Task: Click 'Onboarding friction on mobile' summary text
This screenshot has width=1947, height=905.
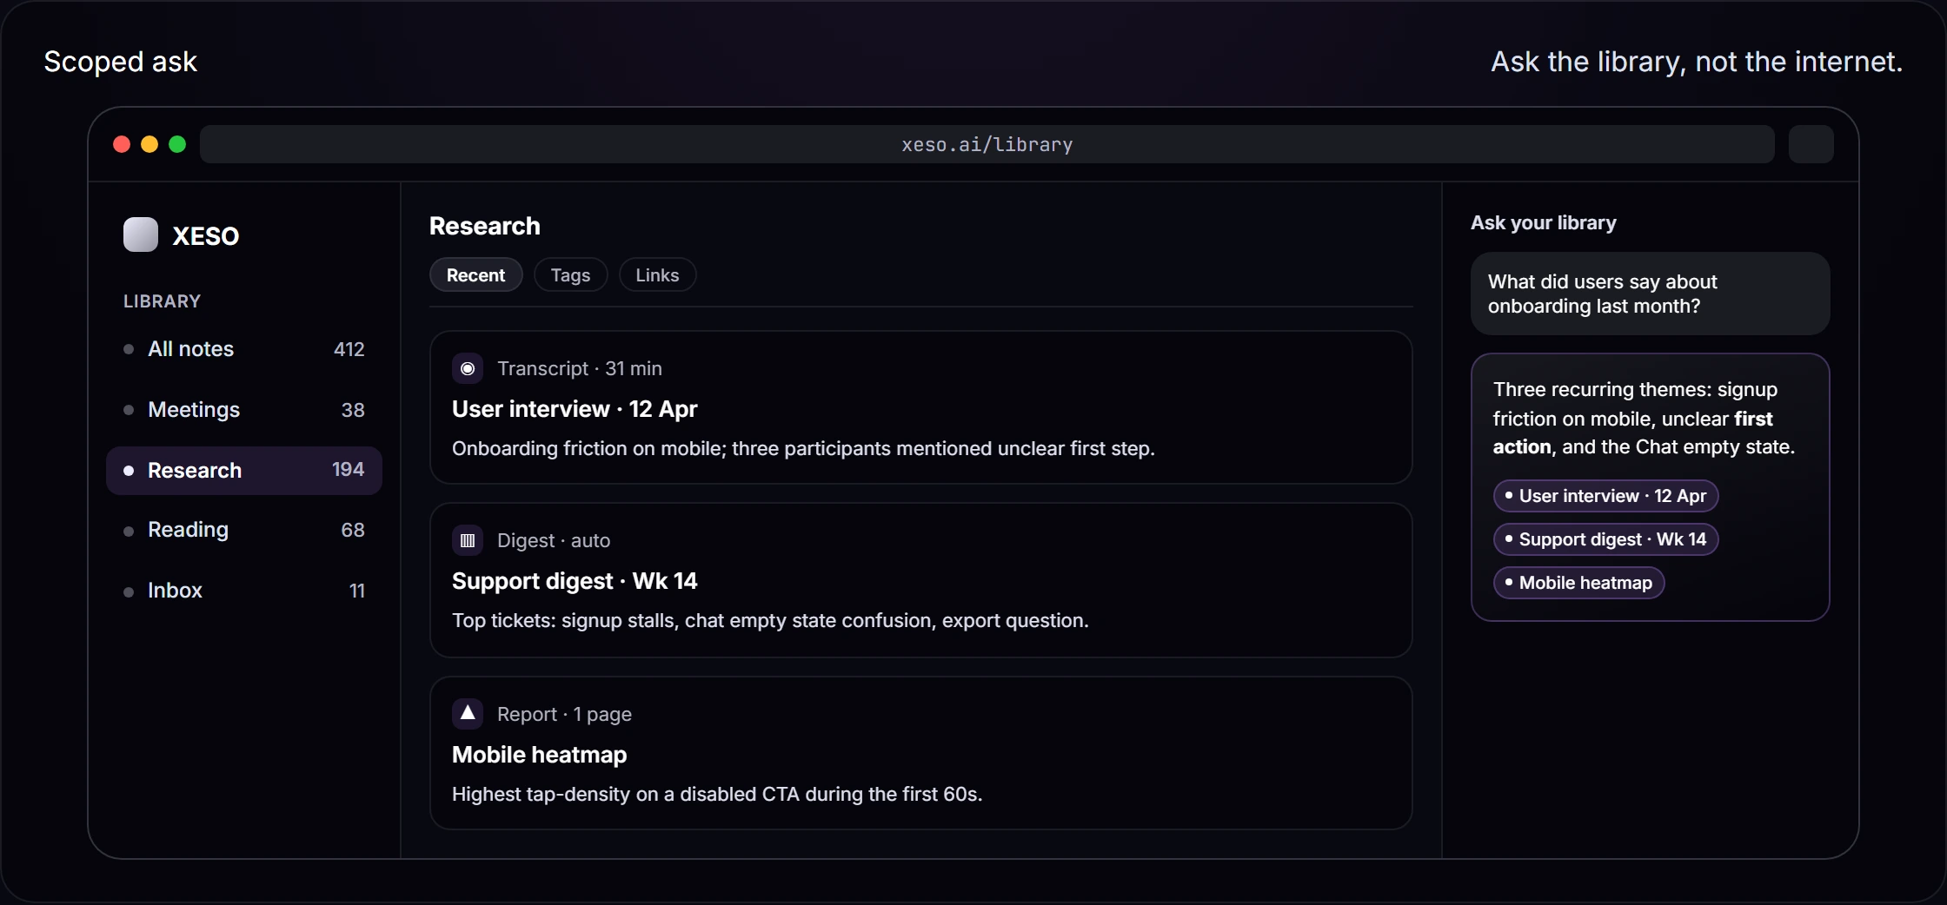Action: click(803, 448)
